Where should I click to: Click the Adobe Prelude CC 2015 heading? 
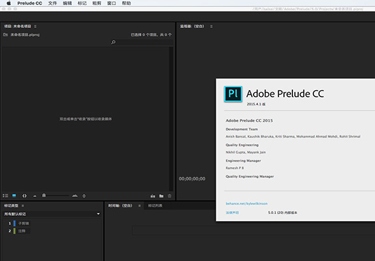click(x=249, y=121)
